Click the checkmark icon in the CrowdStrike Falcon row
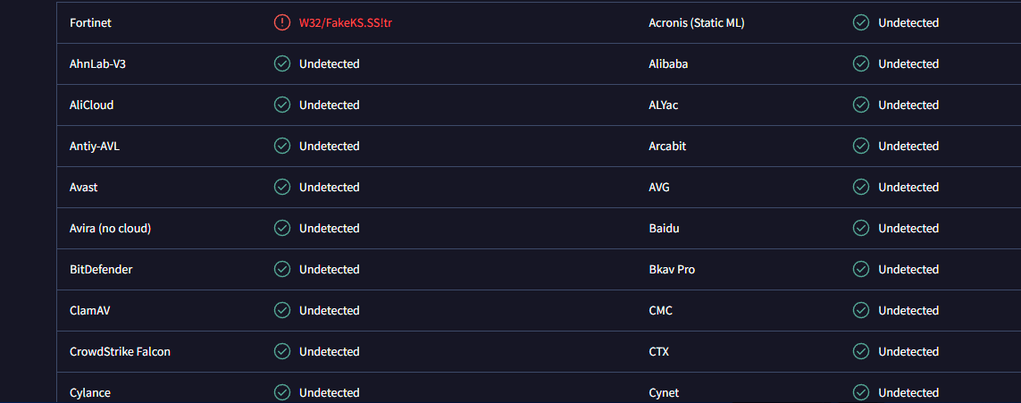Viewport: 1021px width, 403px height. click(x=282, y=351)
